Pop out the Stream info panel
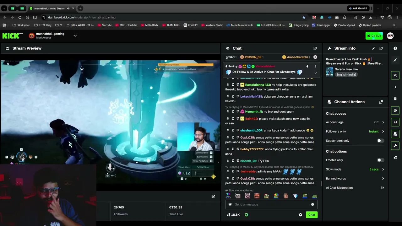This screenshot has width=402, height=226. pos(381,48)
